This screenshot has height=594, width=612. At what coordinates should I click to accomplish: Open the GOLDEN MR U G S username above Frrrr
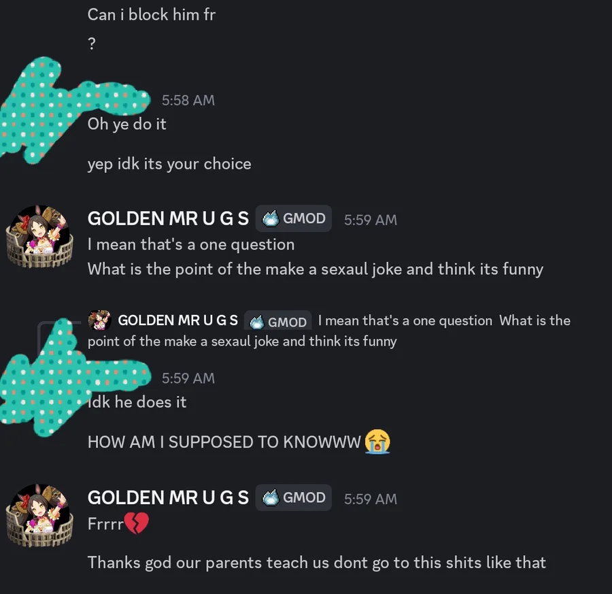click(168, 497)
